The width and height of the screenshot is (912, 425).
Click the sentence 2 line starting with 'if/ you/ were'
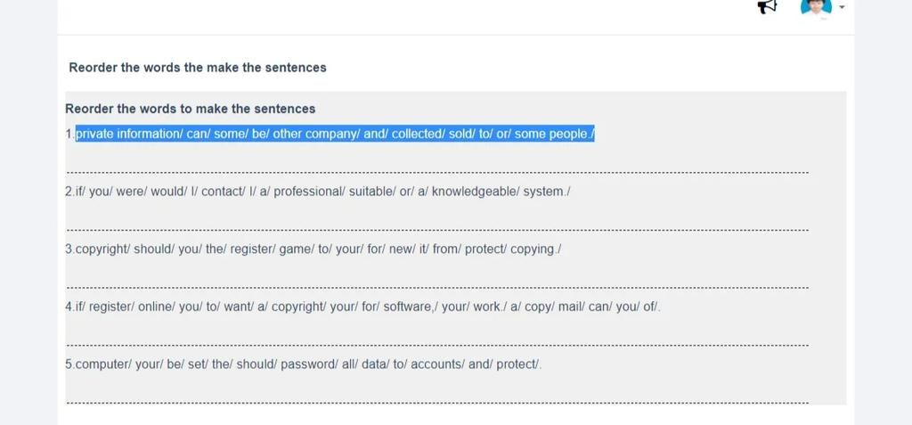click(318, 192)
